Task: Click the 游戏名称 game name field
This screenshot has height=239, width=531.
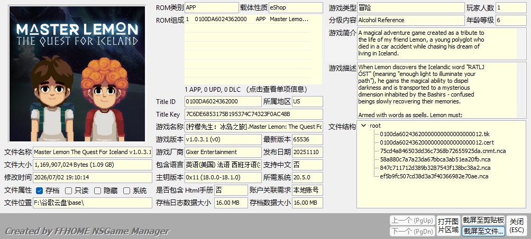Action: pyautogui.click(x=254, y=127)
